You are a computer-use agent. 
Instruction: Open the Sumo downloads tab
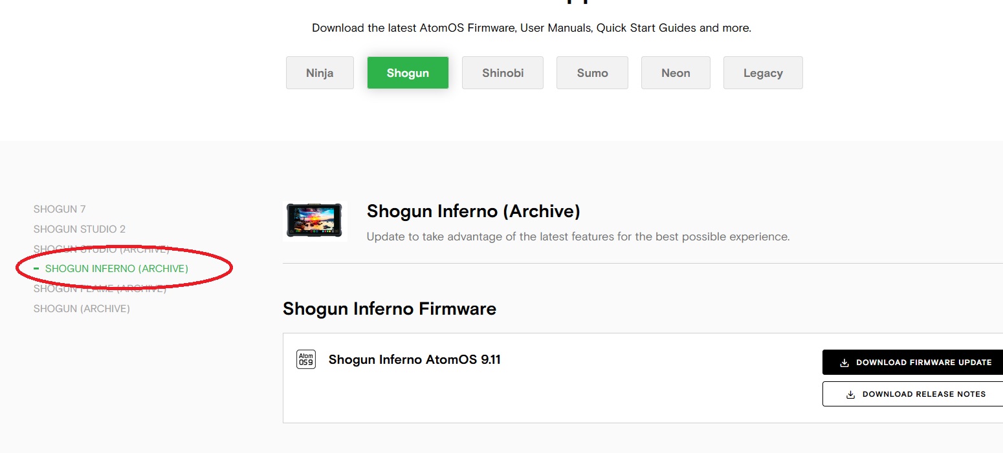pos(591,72)
